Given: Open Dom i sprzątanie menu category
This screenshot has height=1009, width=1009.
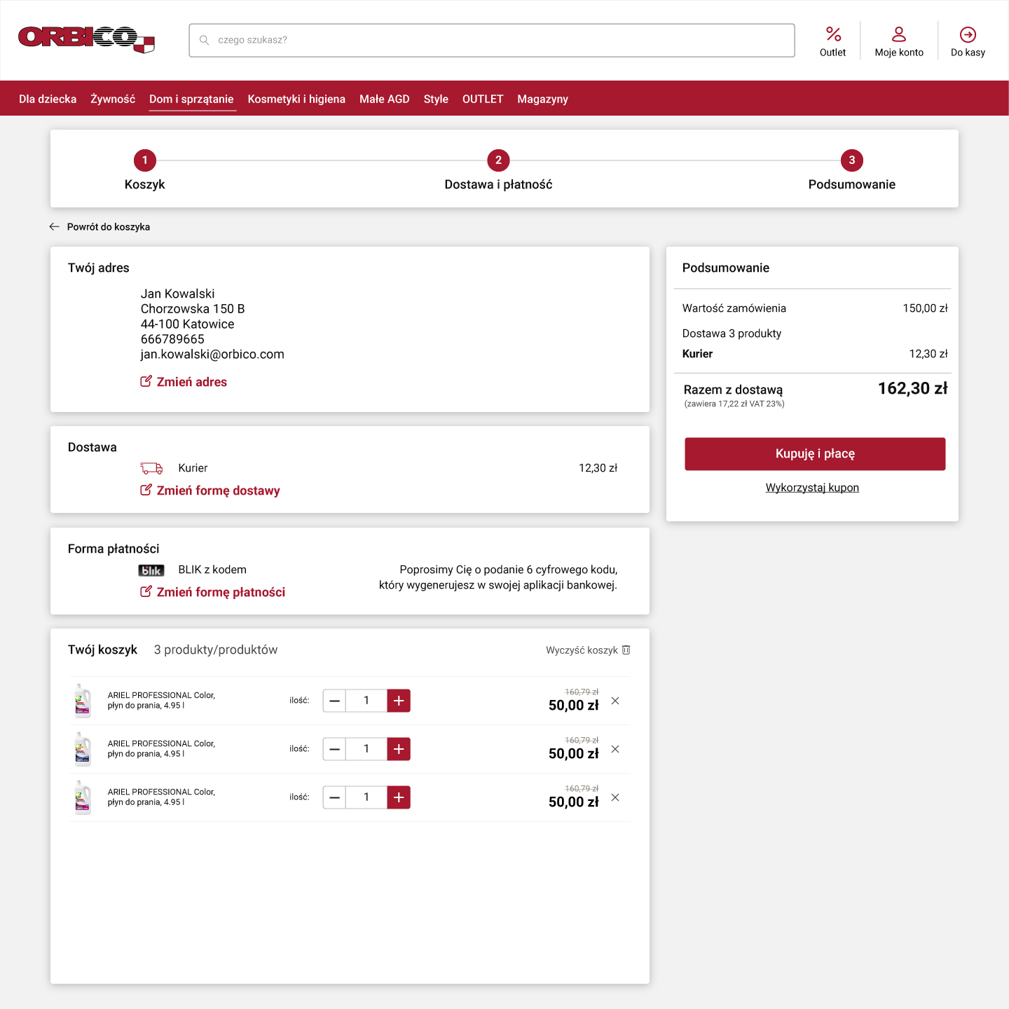Looking at the screenshot, I should [x=191, y=99].
